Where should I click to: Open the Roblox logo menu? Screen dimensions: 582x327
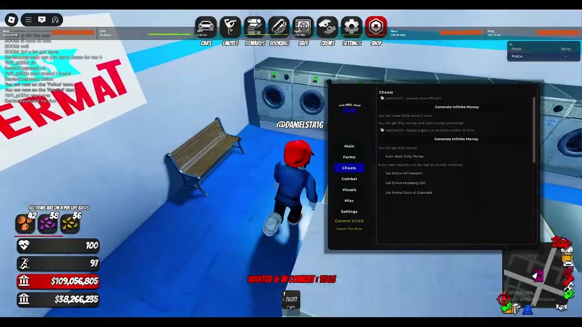click(x=11, y=20)
